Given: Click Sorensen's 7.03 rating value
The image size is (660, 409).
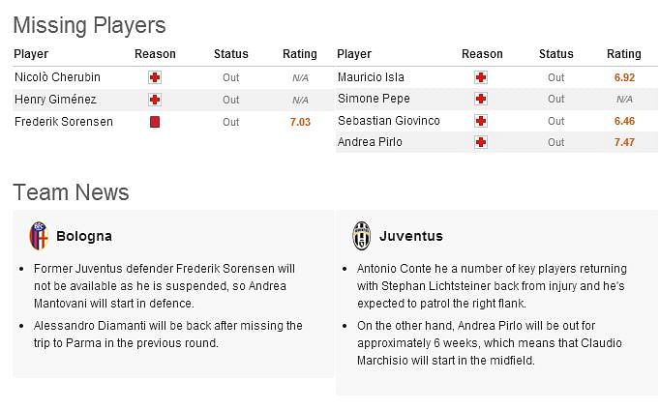Looking at the screenshot, I should click(x=300, y=122).
